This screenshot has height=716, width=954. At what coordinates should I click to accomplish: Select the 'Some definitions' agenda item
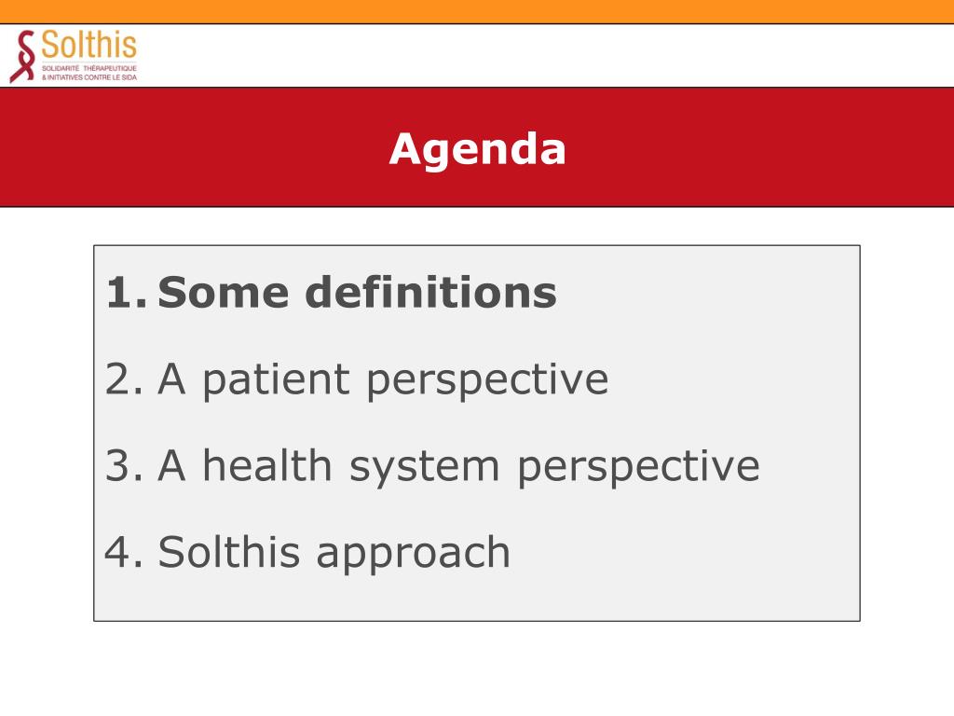357,292
